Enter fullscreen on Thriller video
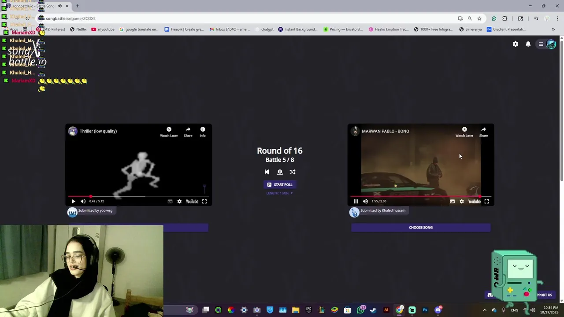The height and width of the screenshot is (317, 564). click(x=204, y=201)
